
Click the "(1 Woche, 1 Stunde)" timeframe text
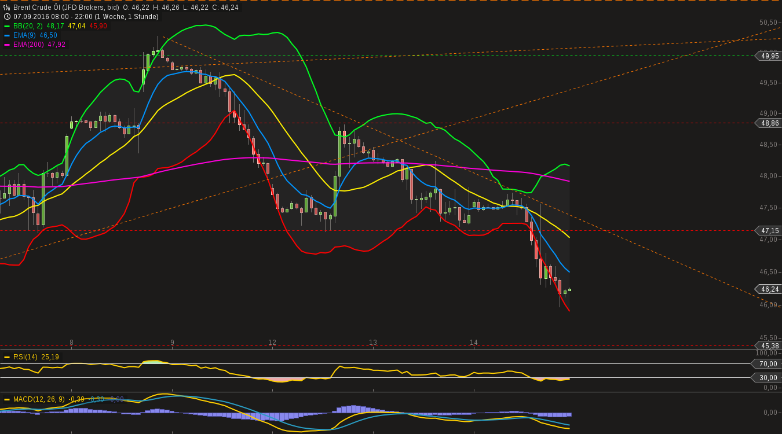[128, 17]
